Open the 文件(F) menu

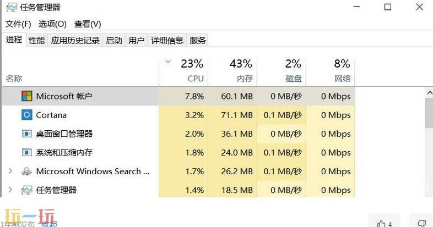tap(18, 24)
